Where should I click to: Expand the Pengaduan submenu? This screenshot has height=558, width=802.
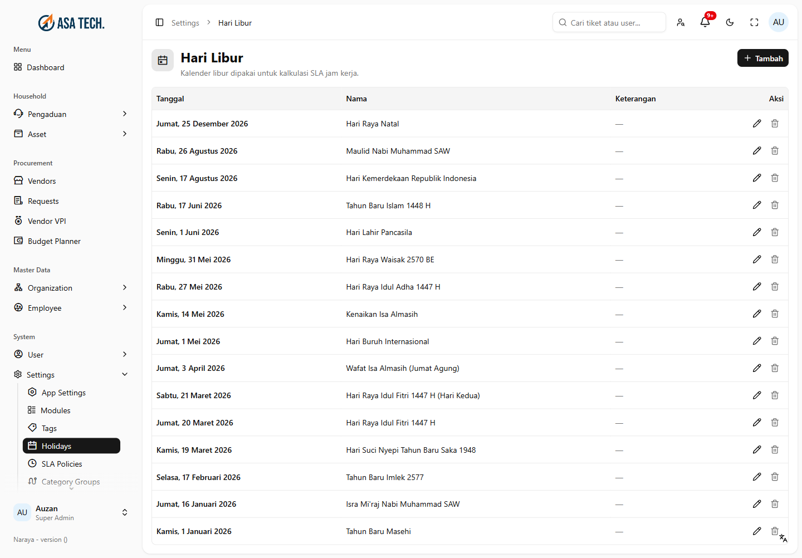point(125,114)
